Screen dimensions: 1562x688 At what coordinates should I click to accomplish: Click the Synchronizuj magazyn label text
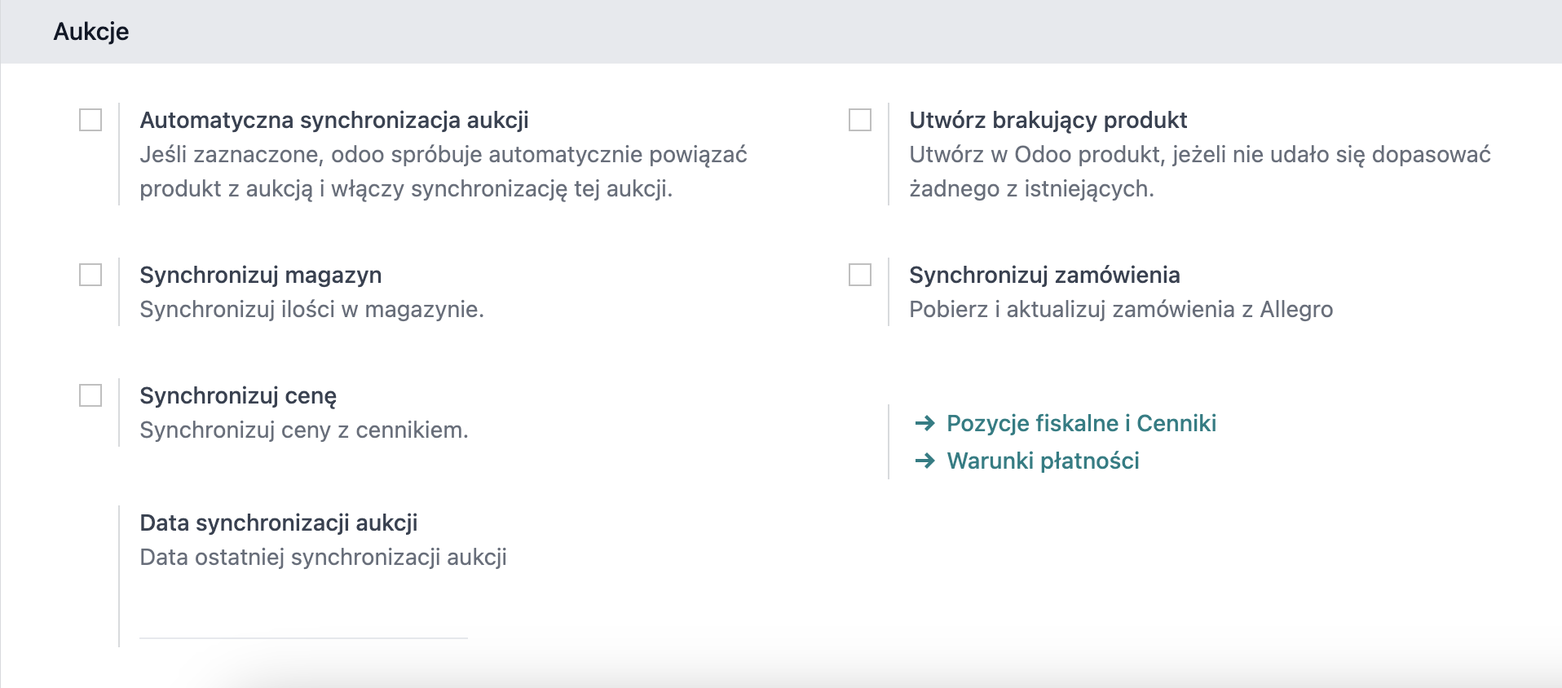(261, 275)
